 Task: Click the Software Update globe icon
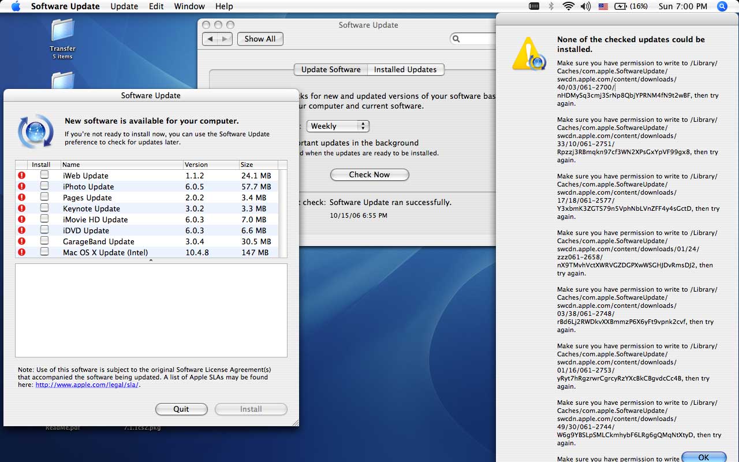36,131
